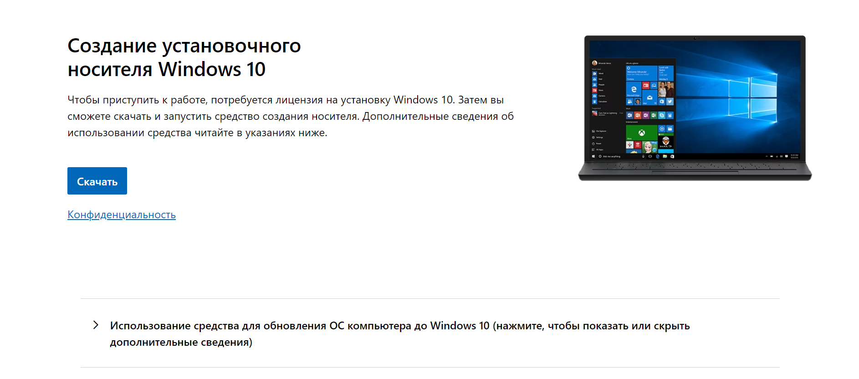Click the Microsoft Edge tile on laptop screen

pyautogui.click(x=634, y=89)
